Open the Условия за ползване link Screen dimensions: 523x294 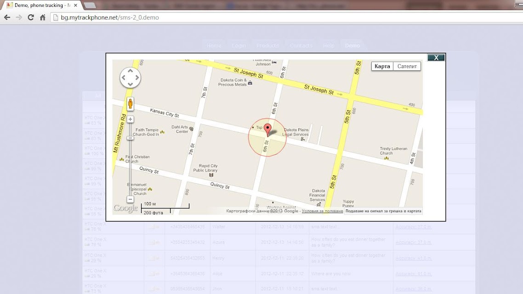pyautogui.click(x=322, y=211)
